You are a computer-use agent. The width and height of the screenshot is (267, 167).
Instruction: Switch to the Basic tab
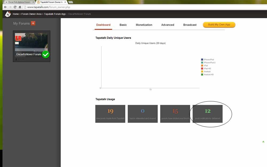coord(123,25)
